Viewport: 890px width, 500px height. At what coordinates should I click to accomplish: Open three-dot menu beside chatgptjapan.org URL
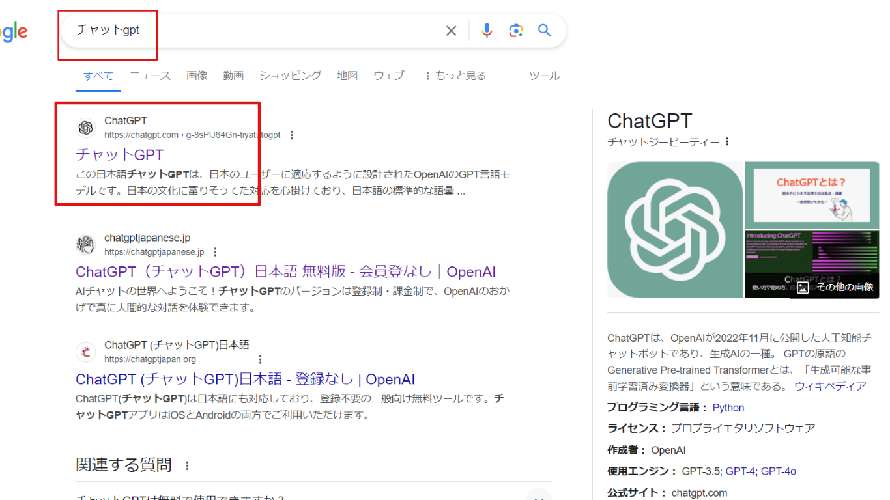[x=260, y=359]
